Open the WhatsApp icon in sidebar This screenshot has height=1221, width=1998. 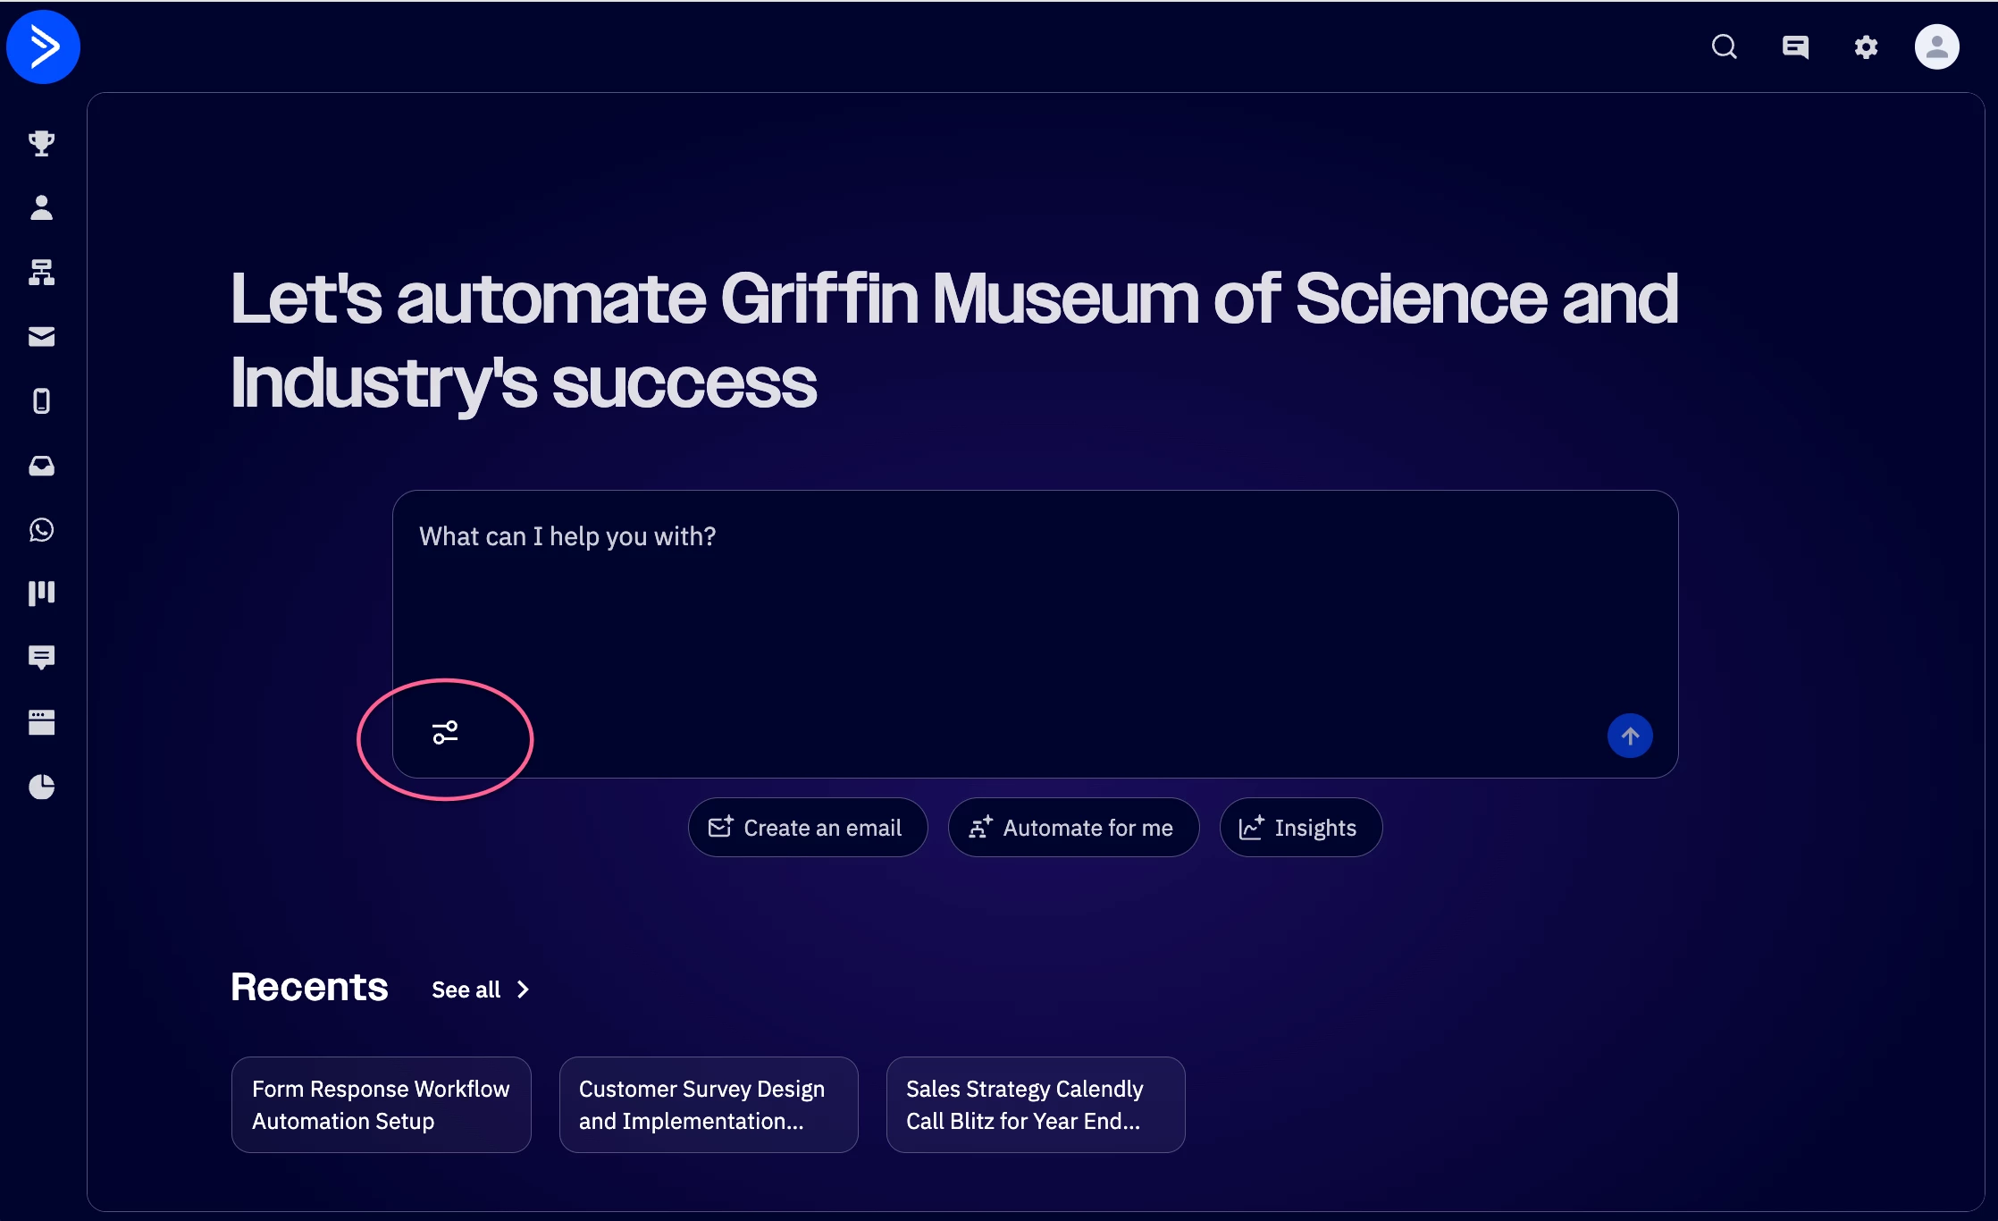41,530
